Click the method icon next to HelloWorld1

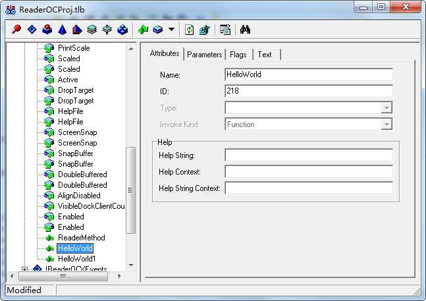click(50, 259)
